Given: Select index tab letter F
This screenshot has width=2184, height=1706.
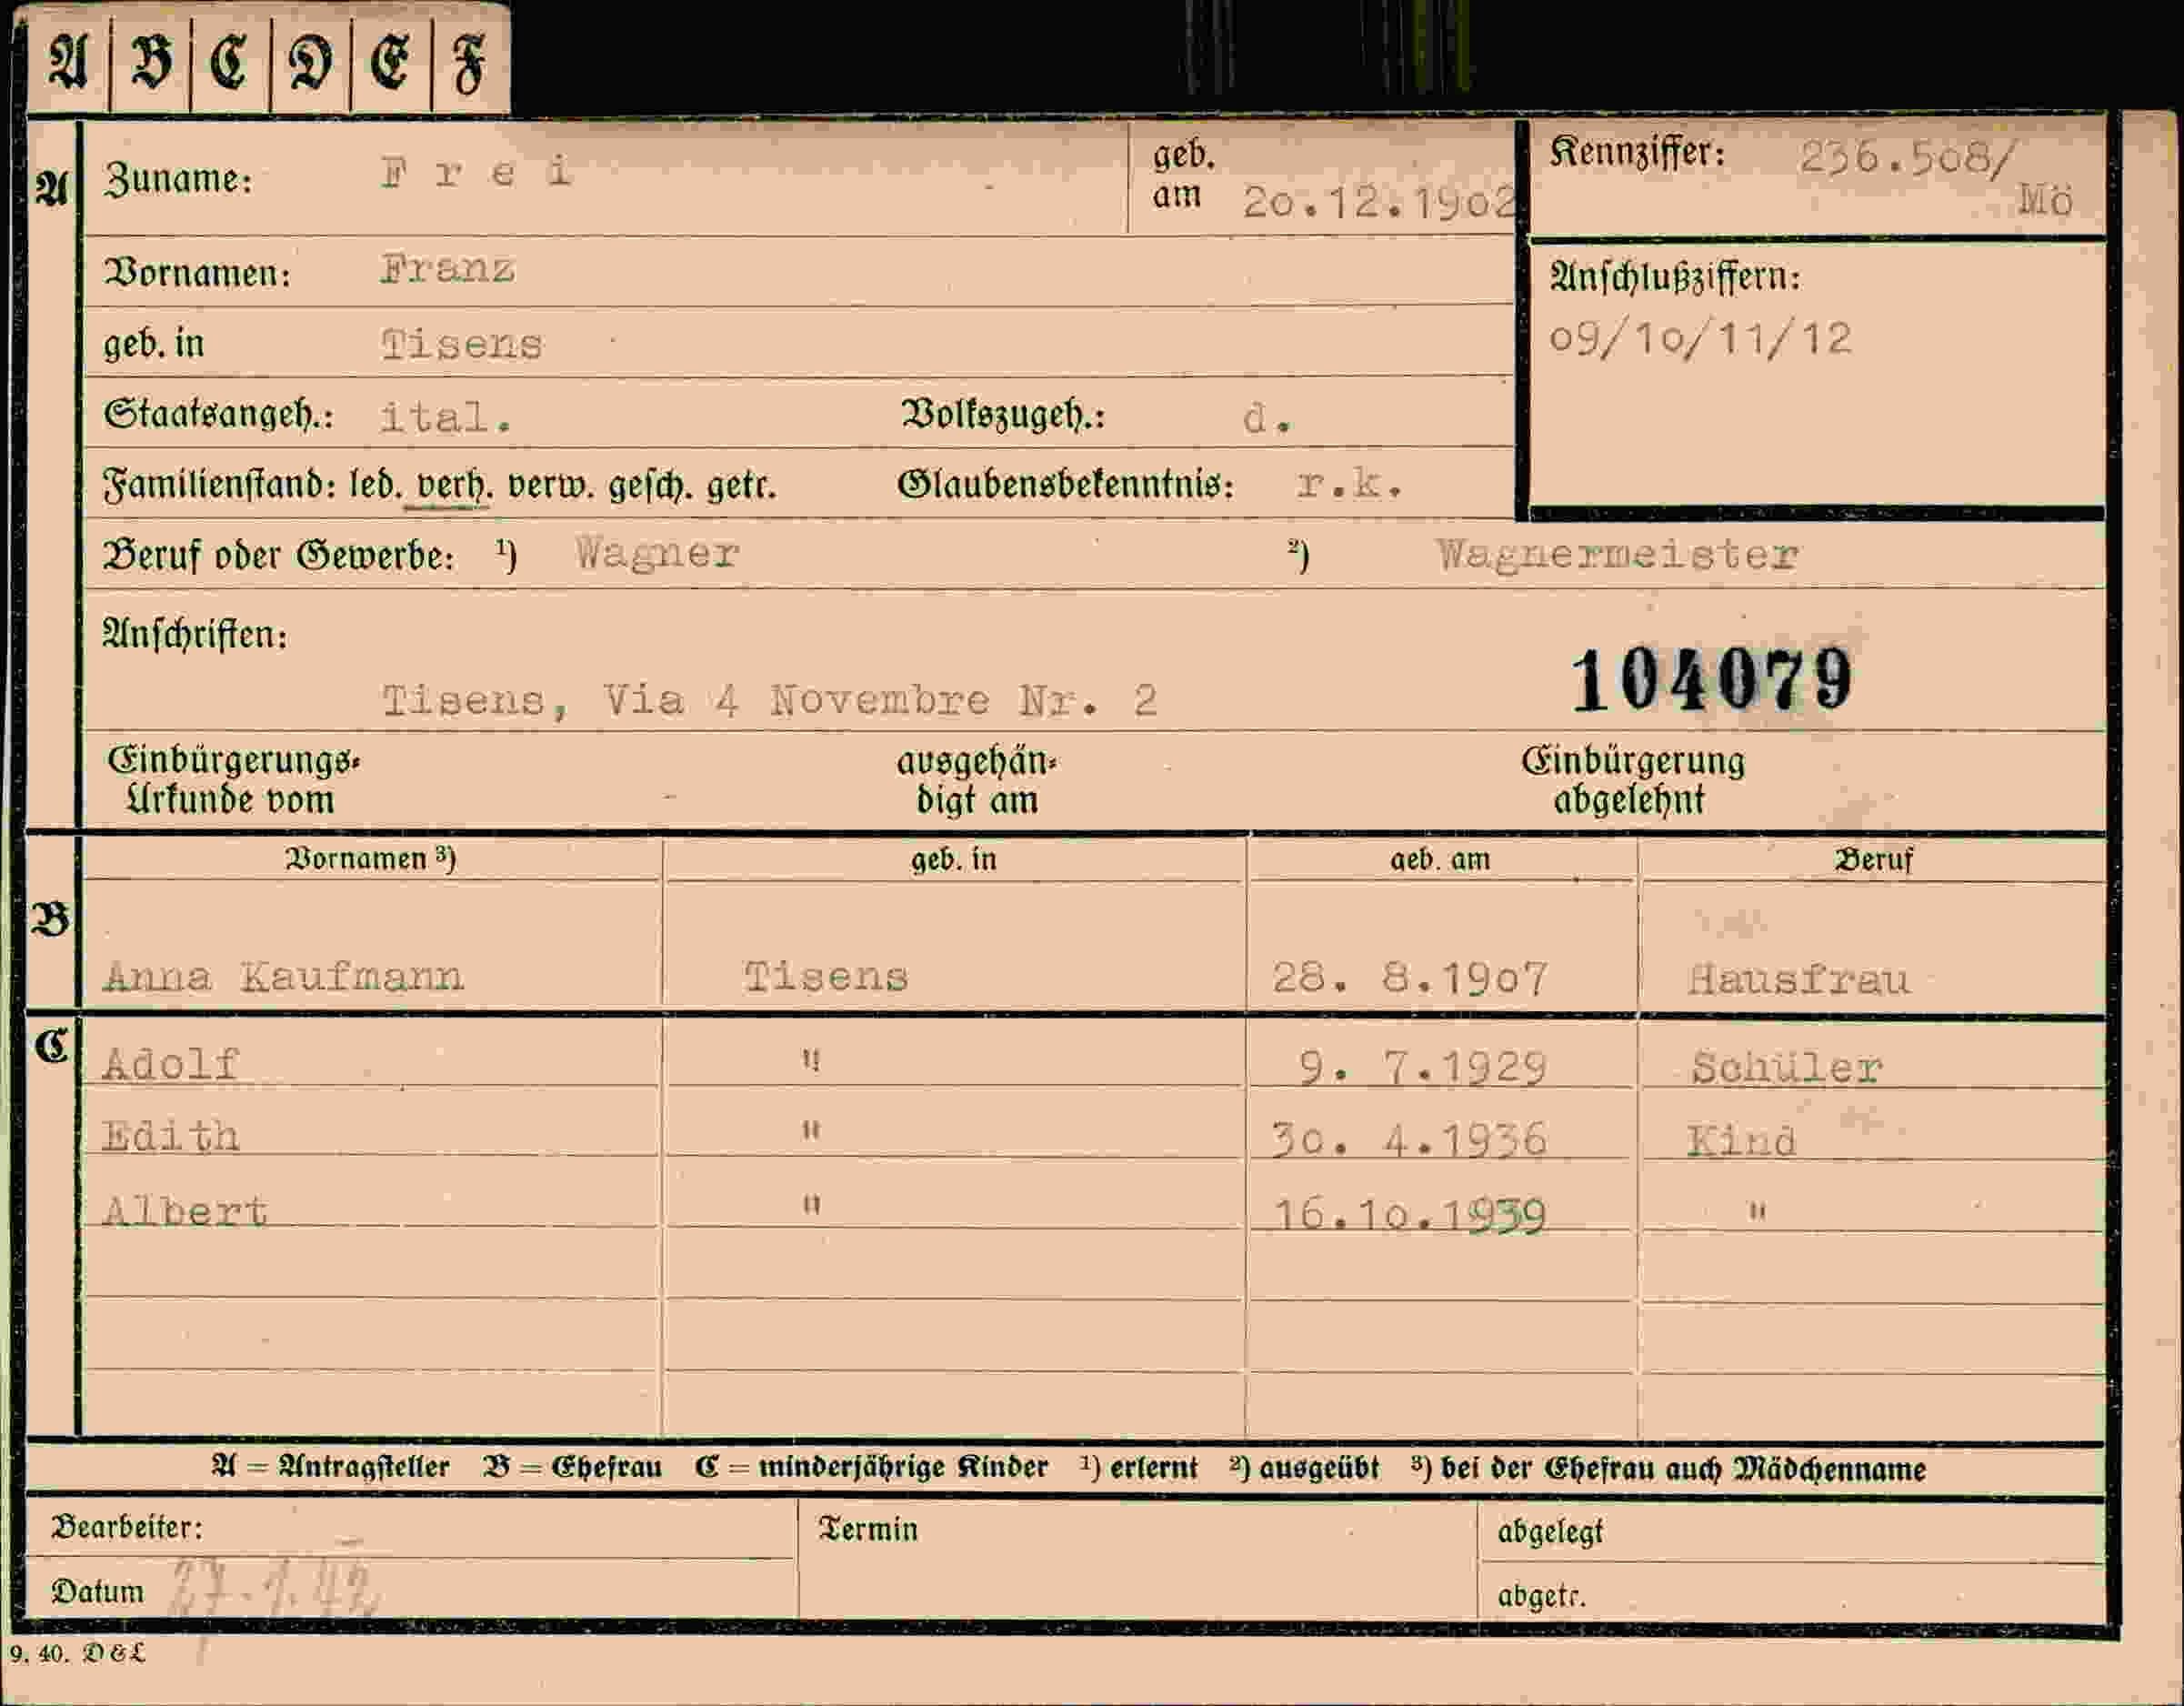Looking at the screenshot, I should [x=468, y=64].
